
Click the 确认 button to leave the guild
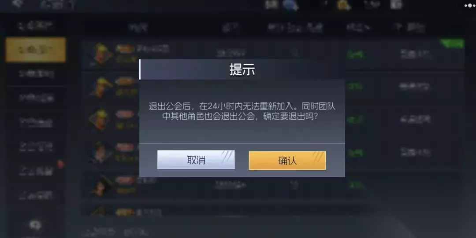pos(287,161)
